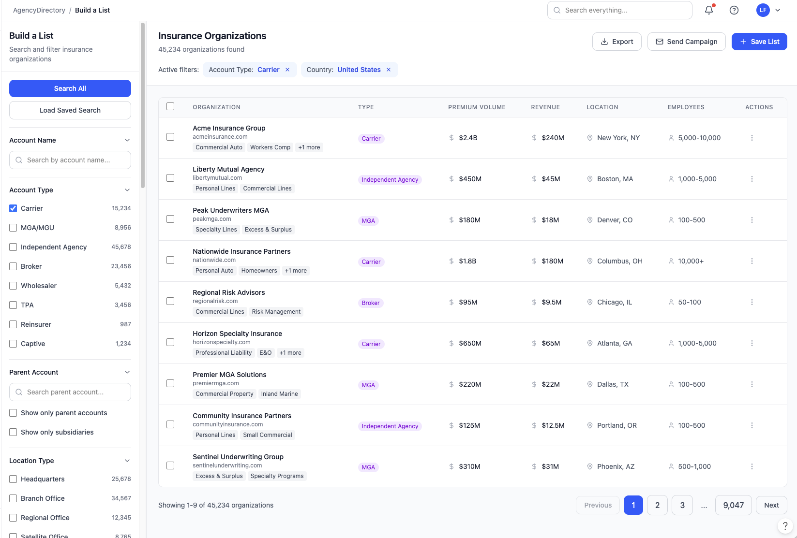Collapse the Account Name section
Viewport: 797px width, 538px height.
(x=127, y=140)
